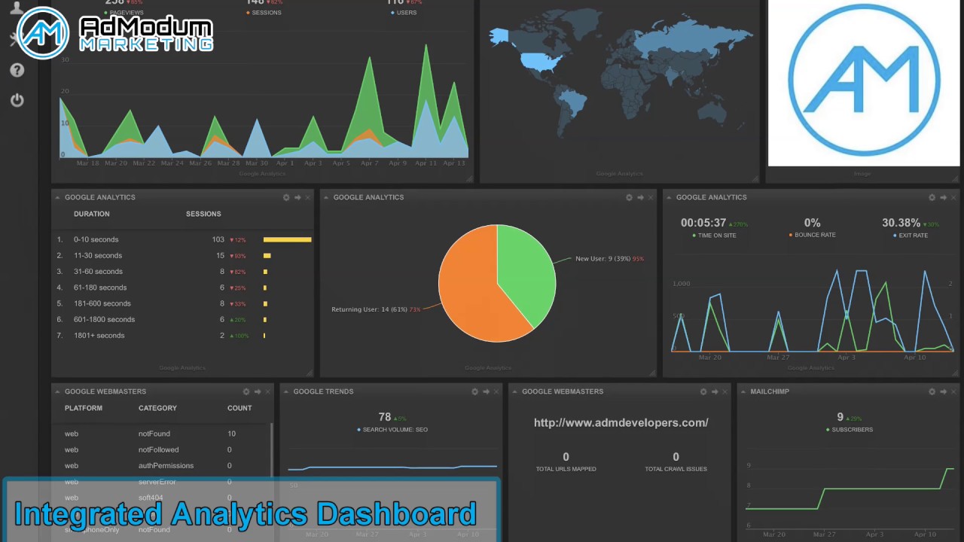Image resolution: width=964 pixels, height=542 pixels.
Task: Click the 'Total Crawl Issues' value
Action: click(676, 457)
